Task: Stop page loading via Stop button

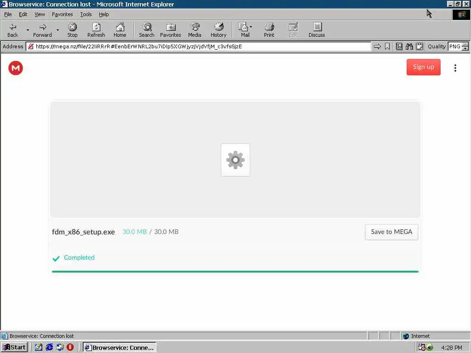Action: (x=72, y=30)
